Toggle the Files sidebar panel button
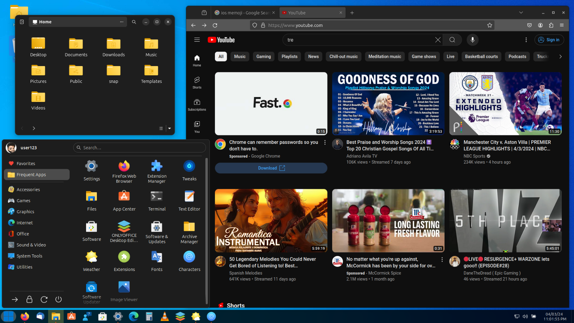 [22, 22]
